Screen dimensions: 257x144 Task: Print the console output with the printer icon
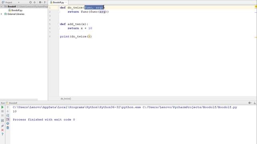[x=8, y=124]
